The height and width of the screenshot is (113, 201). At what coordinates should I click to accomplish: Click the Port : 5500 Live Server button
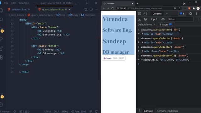(x=79, y=112)
